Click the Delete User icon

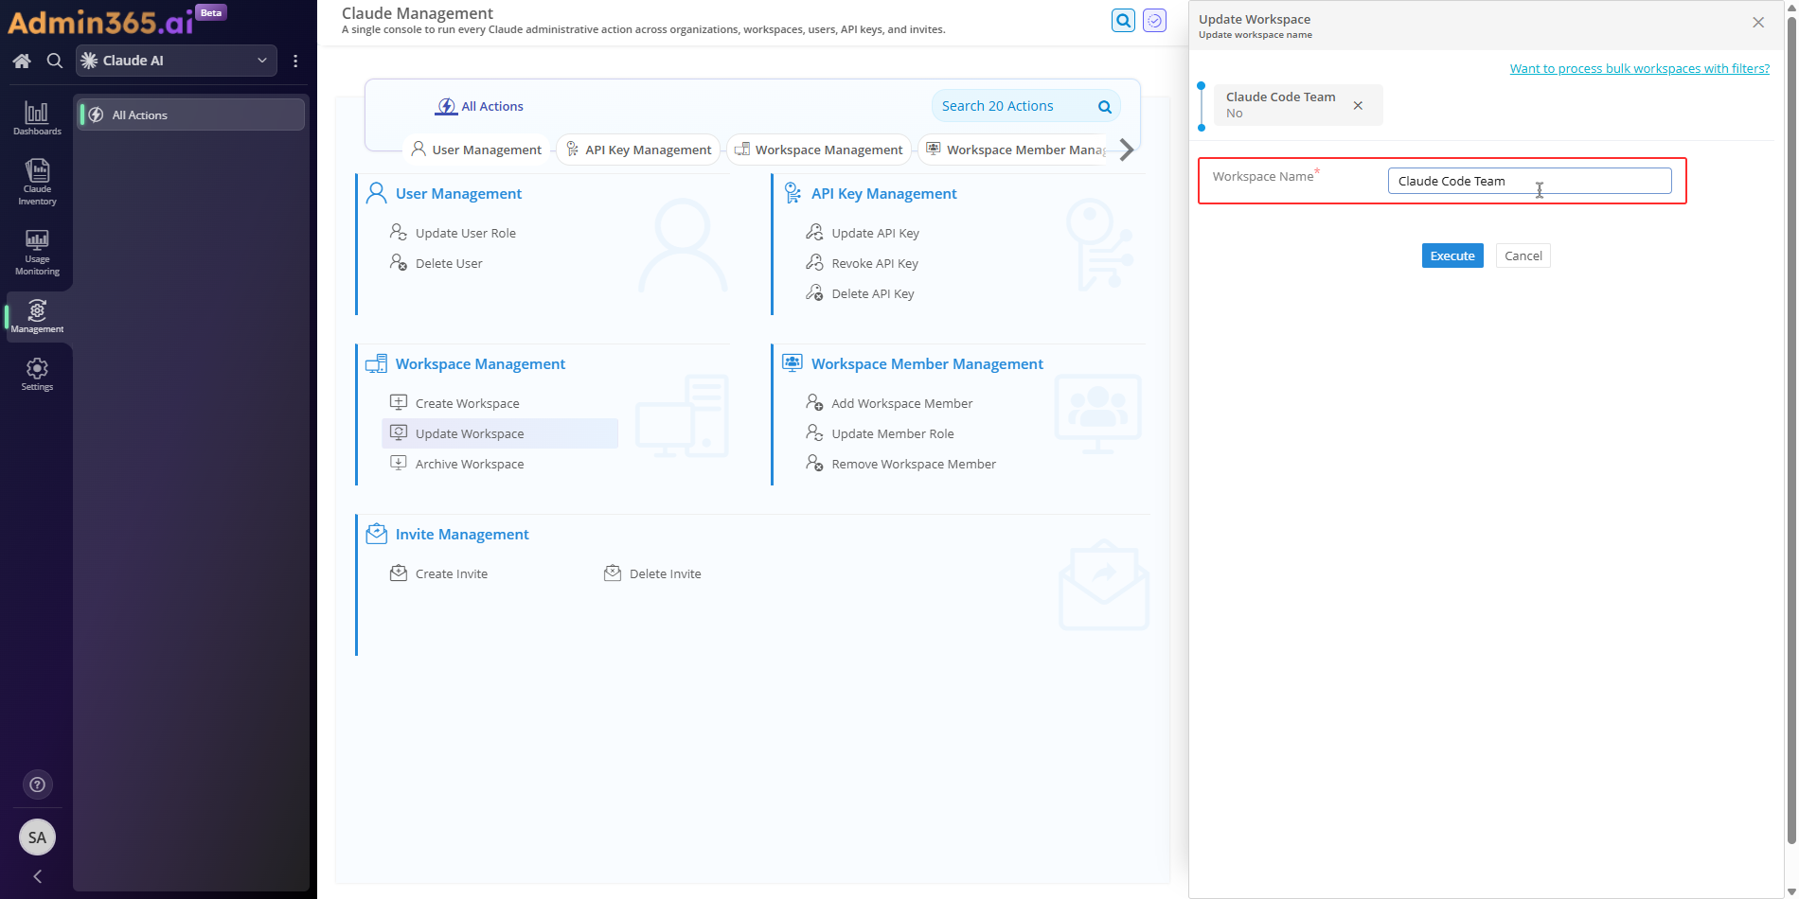(x=399, y=262)
